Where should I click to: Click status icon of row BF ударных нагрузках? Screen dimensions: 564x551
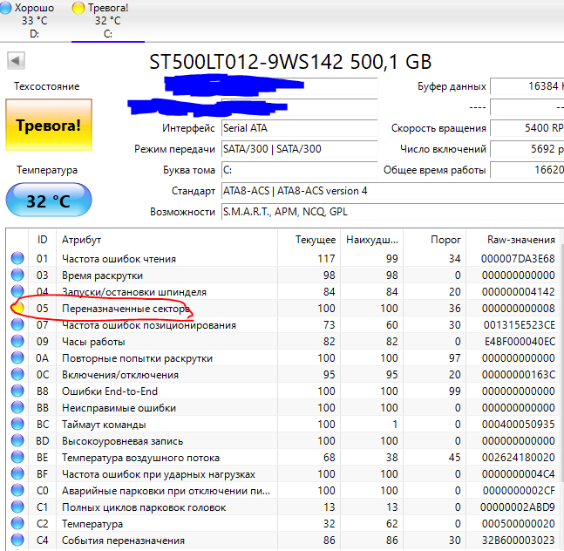17,473
